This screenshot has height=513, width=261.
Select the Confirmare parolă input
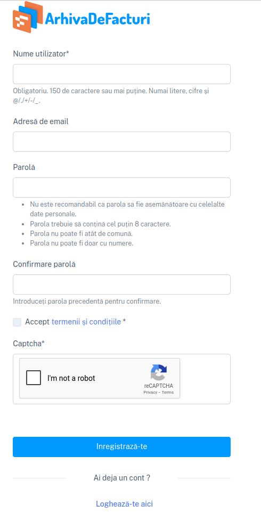click(121, 284)
